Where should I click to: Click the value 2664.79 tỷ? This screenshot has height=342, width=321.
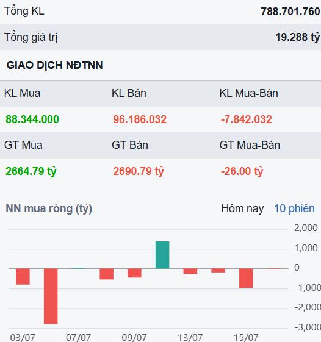click(31, 171)
